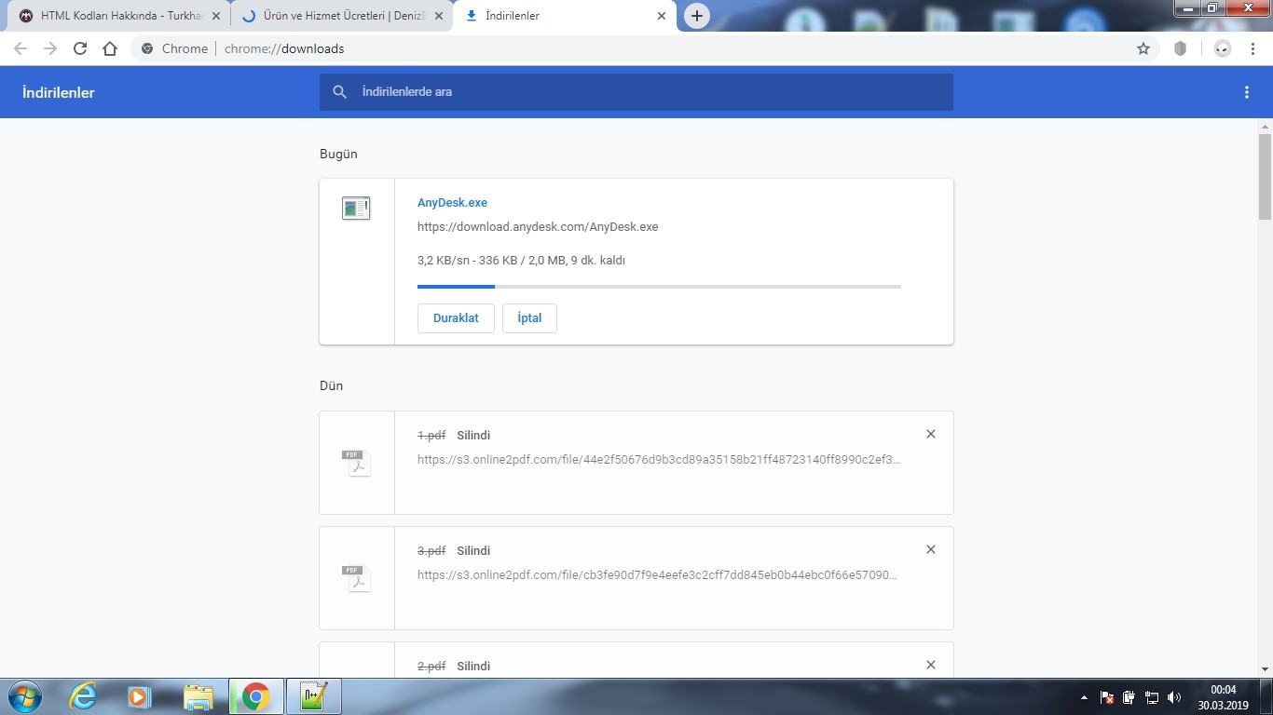Viewport: 1273px width, 715px height.
Task: Click the Chrome site info chip
Action: click(x=174, y=48)
